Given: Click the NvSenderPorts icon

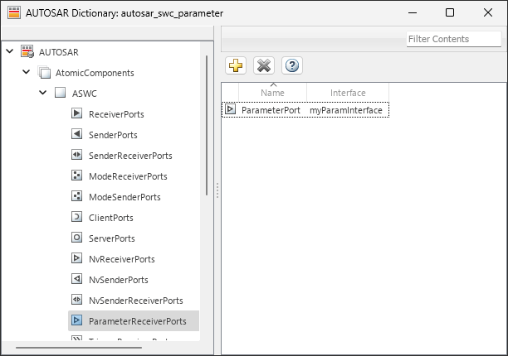Looking at the screenshot, I should (x=76, y=280).
